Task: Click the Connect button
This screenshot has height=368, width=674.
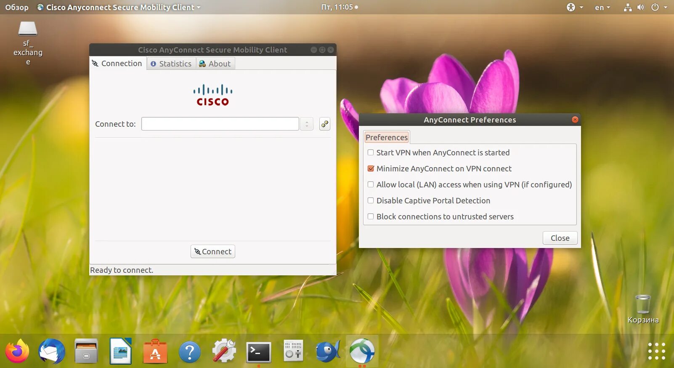Action: [x=213, y=251]
